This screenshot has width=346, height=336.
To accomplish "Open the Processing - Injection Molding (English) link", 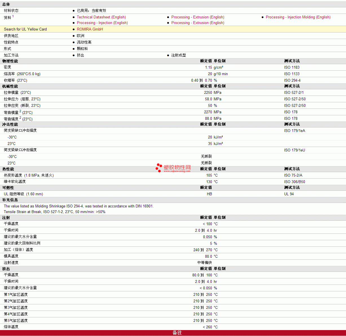I will 298,17.
